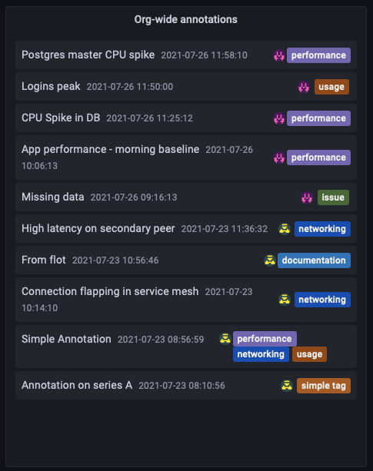The height and width of the screenshot is (471, 373).
Task: Click the avatar on Annotation on series A
Action: [x=286, y=386]
